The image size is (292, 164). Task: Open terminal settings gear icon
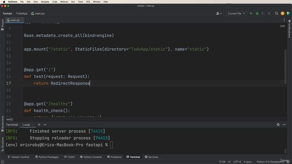(278, 124)
